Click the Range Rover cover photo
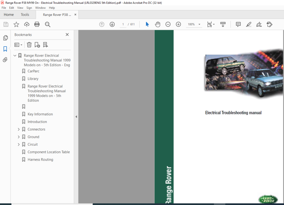The image size is (284, 205). click(x=244, y=74)
